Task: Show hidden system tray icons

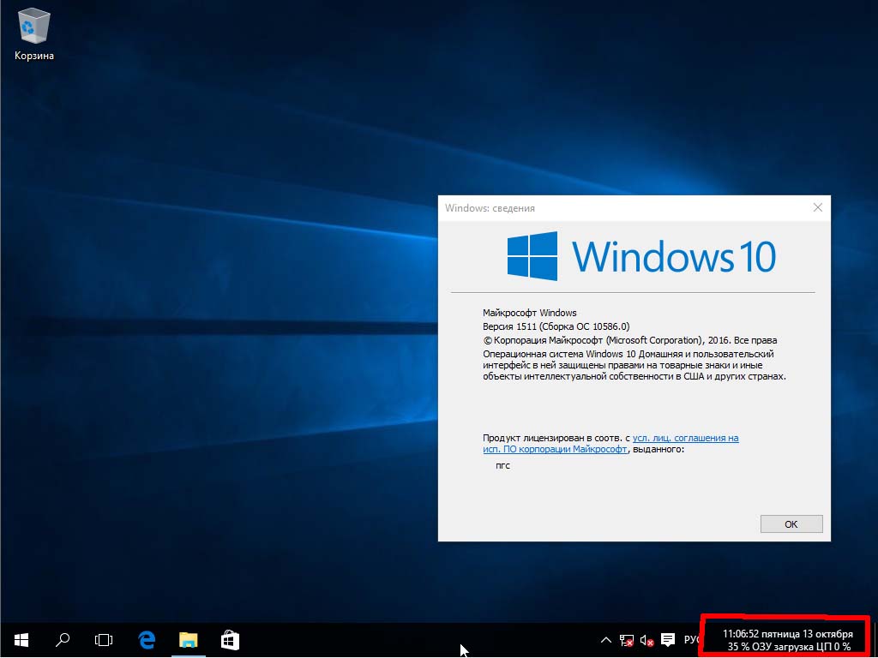Action: (x=606, y=639)
